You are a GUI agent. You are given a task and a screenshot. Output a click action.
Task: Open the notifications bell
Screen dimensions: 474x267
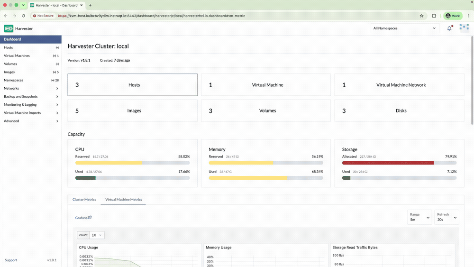tap(449, 28)
